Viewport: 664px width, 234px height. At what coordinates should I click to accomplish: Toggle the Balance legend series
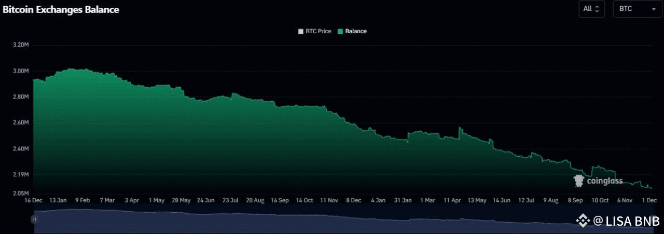coord(352,31)
